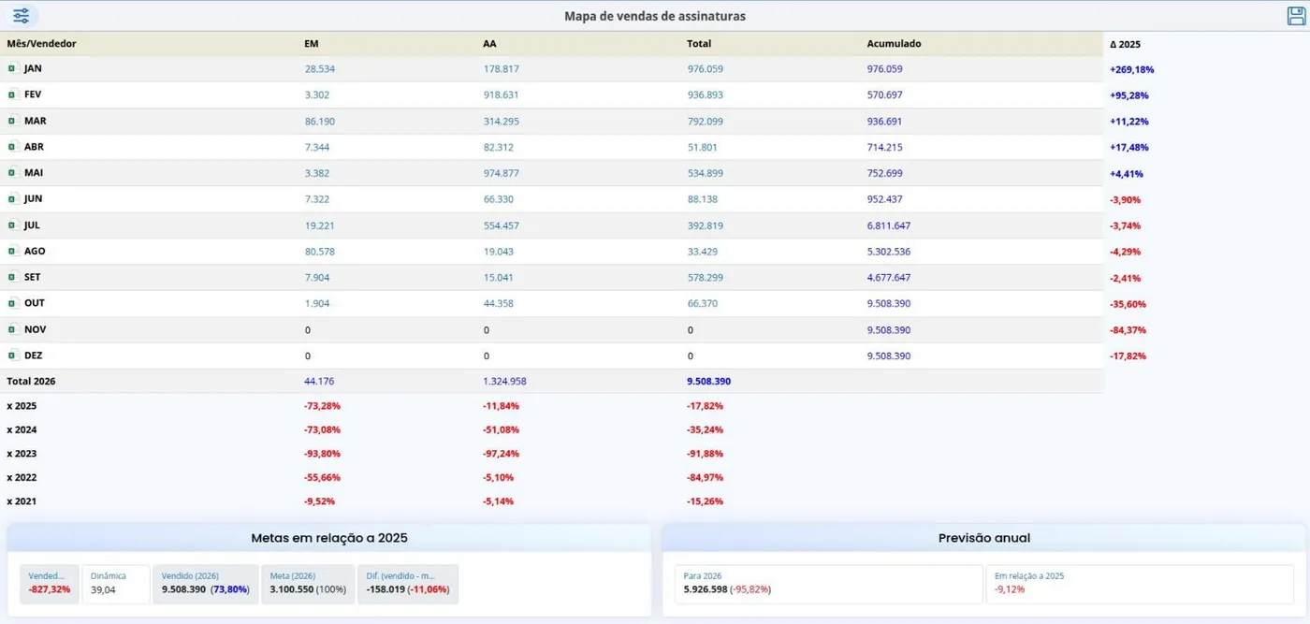The image size is (1310, 624).
Task: Click the Para 2026 forecast card
Action: 828,583
